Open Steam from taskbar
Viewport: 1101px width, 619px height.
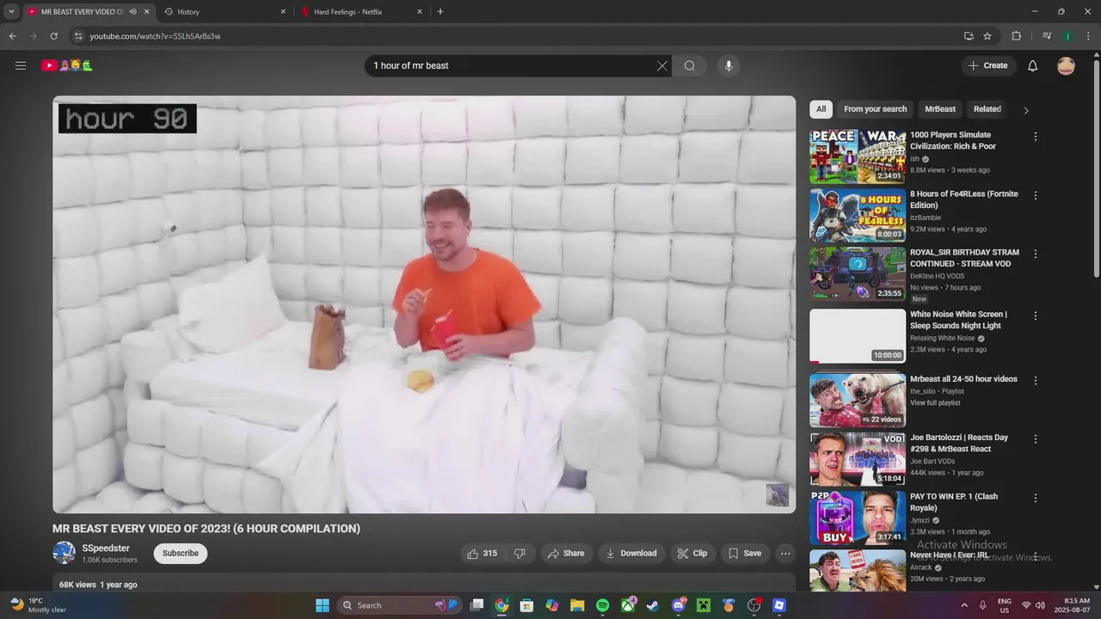[653, 605]
